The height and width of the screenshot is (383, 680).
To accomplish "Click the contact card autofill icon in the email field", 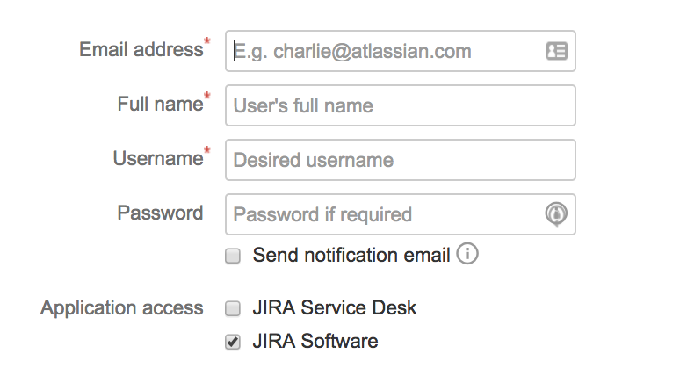I will (557, 51).
